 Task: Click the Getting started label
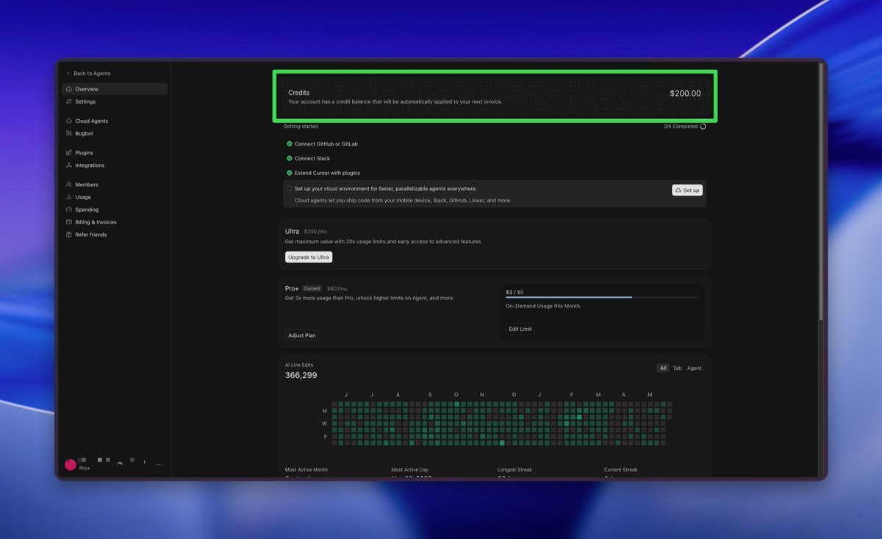[x=301, y=126]
